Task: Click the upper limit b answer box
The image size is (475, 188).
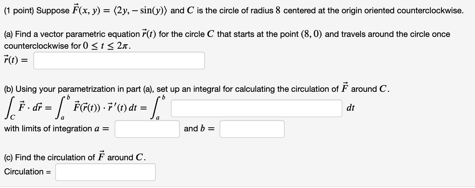Action: (252, 129)
